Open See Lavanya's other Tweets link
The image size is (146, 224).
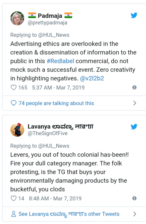tap(69, 214)
